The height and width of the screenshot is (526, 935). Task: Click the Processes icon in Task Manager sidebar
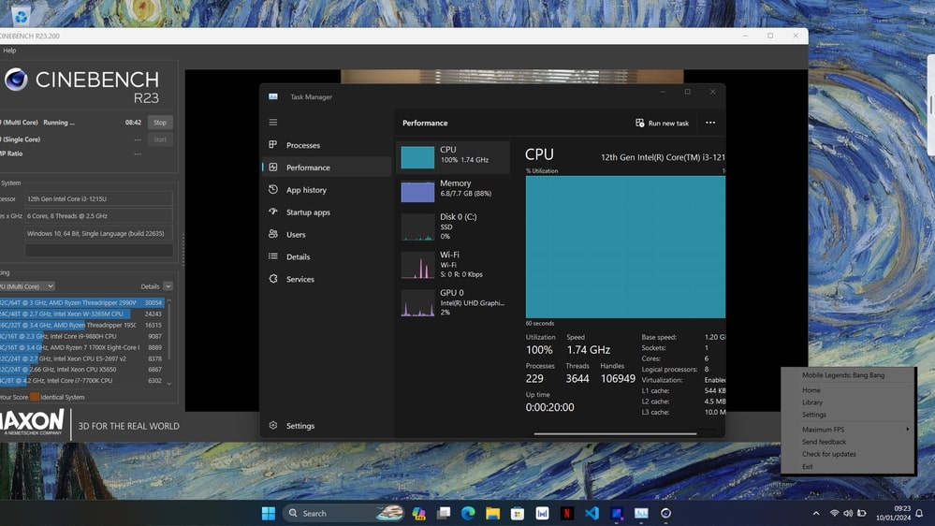point(273,145)
